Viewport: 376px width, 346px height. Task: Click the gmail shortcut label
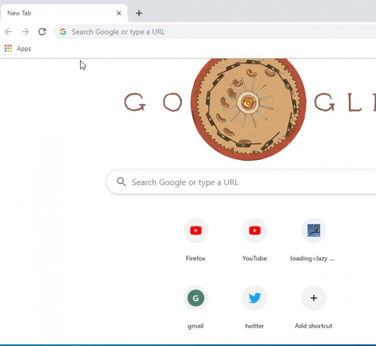[x=196, y=326]
